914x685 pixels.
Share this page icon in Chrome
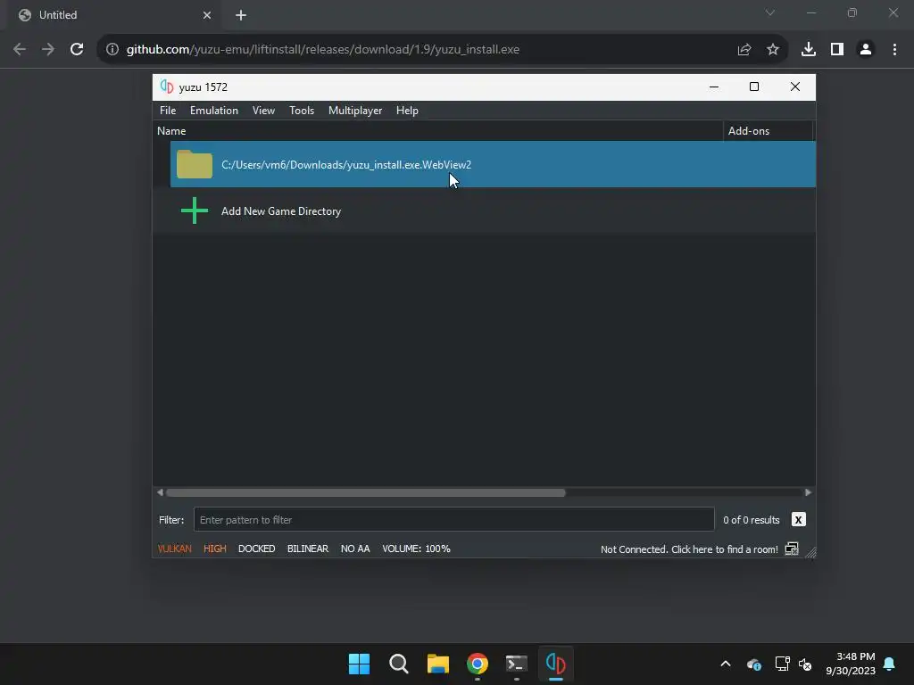click(744, 50)
